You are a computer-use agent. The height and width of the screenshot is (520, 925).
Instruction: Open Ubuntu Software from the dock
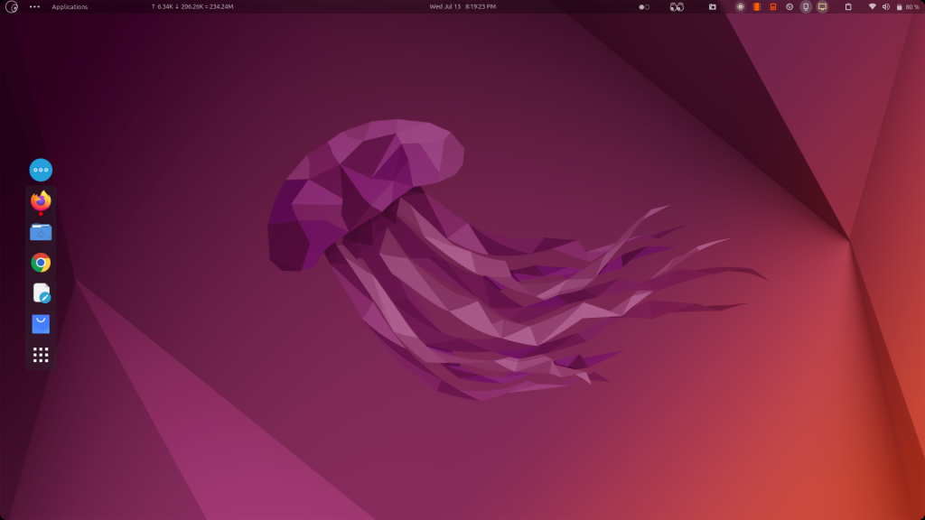pos(41,323)
